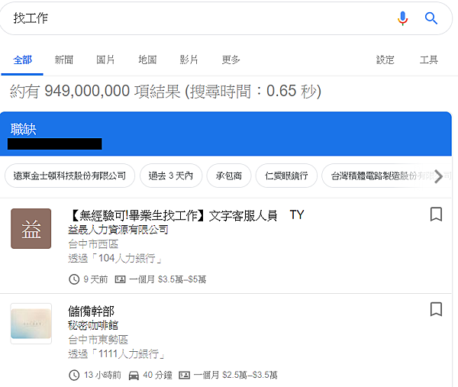Start voice search with the microphone icon
Screen dimensions: 458x387
pyautogui.click(x=402, y=18)
